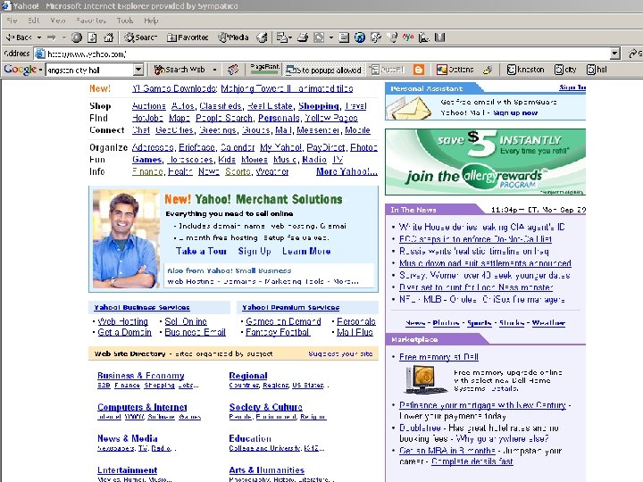This screenshot has width=643, height=482.
Task: Open Google toolbar Options
Action: 455,70
